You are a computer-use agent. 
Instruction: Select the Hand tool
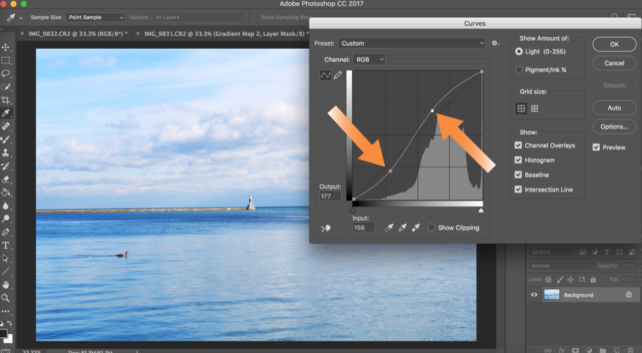(6, 284)
